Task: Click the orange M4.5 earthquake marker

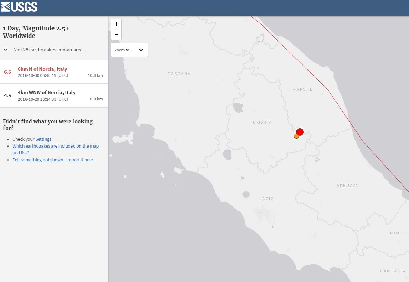Action: [296, 136]
